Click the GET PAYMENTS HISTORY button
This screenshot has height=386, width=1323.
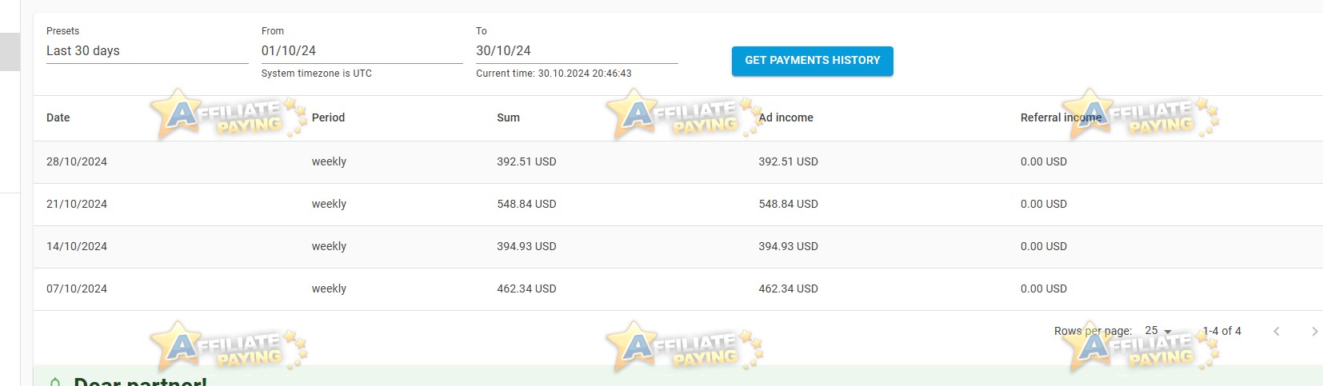[x=812, y=61]
